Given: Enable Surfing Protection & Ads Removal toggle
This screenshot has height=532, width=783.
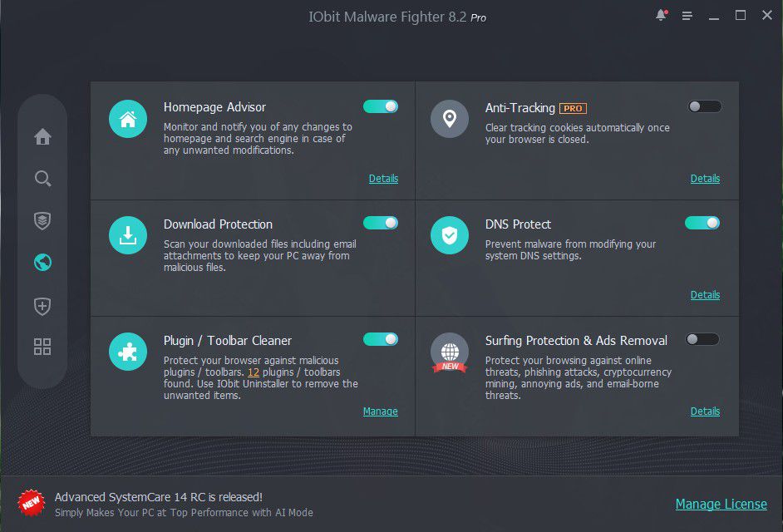Looking at the screenshot, I should point(702,339).
